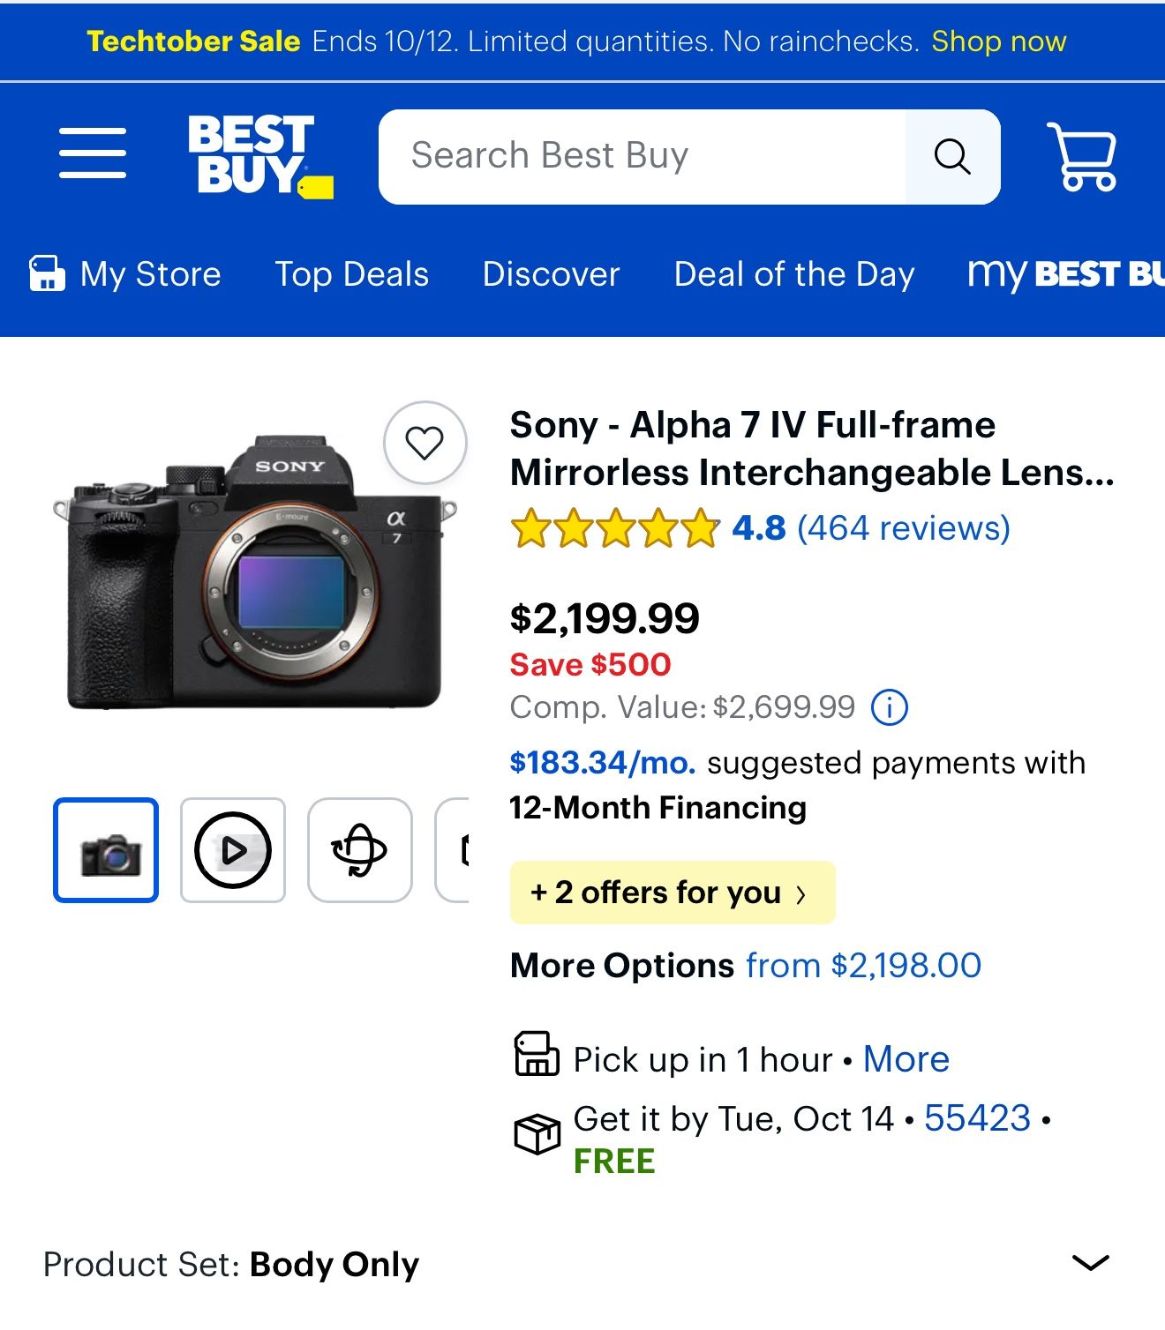Expand the 2 offers for you
The height and width of the screenshot is (1330, 1165).
tap(672, 893)
